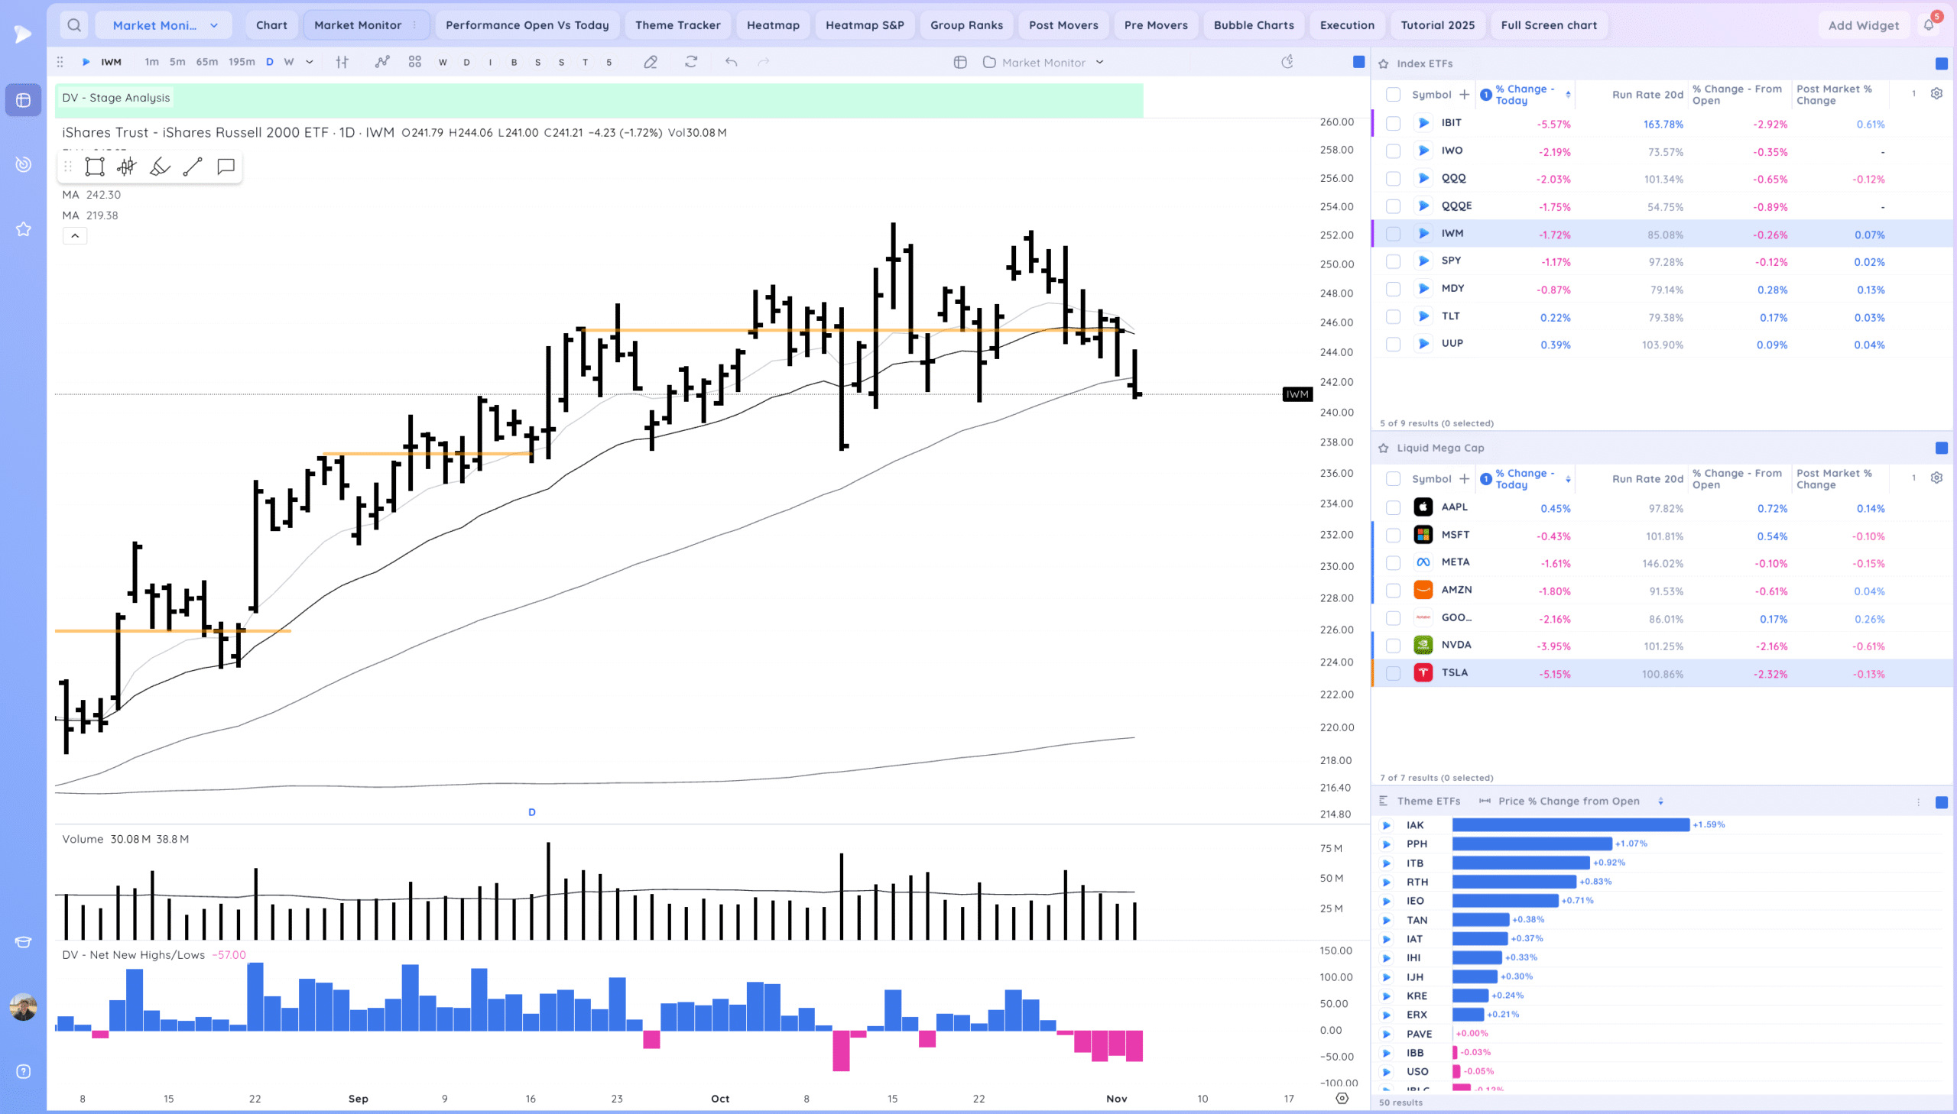
Task: Collapse the indicator legend chevron
Action: [74, 235]
